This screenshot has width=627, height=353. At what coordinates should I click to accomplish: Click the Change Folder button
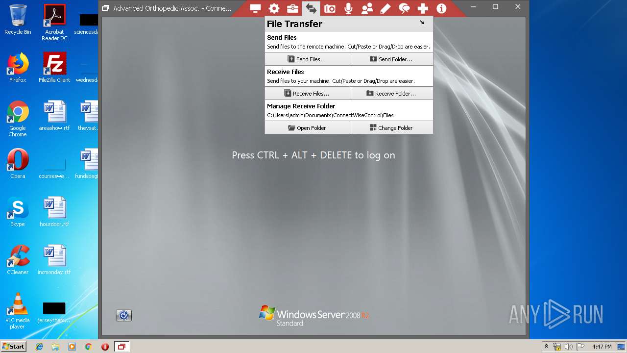tap(391, 127)
